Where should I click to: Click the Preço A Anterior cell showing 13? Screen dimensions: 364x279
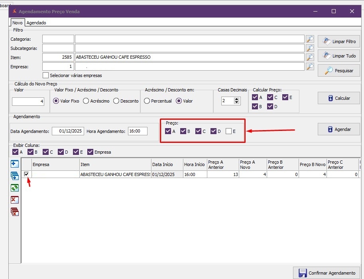click(223, 174)
